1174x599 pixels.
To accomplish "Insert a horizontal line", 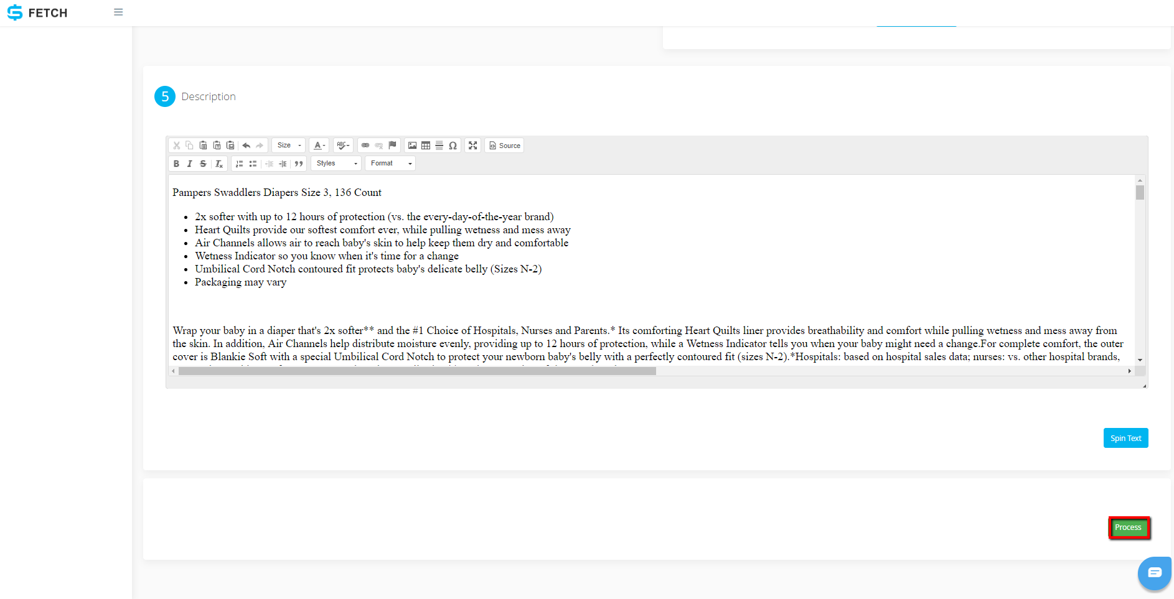I will coord(439,146).
